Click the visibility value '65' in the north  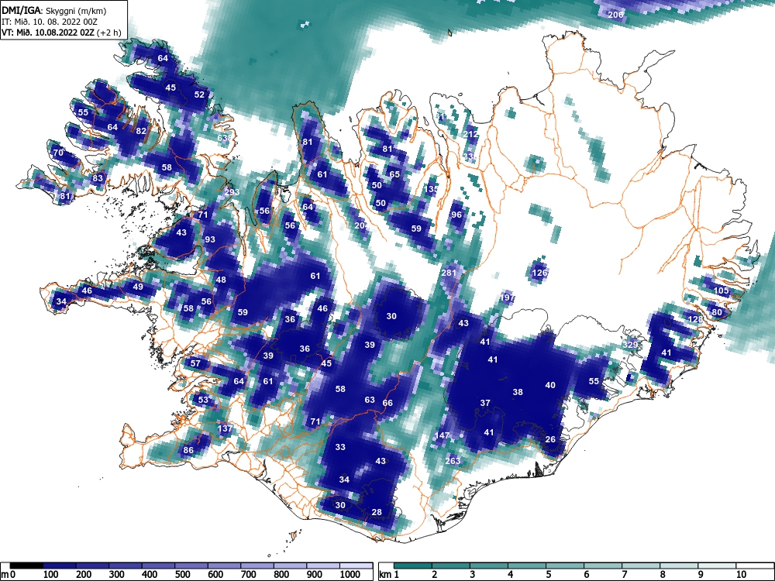point(394,174)
